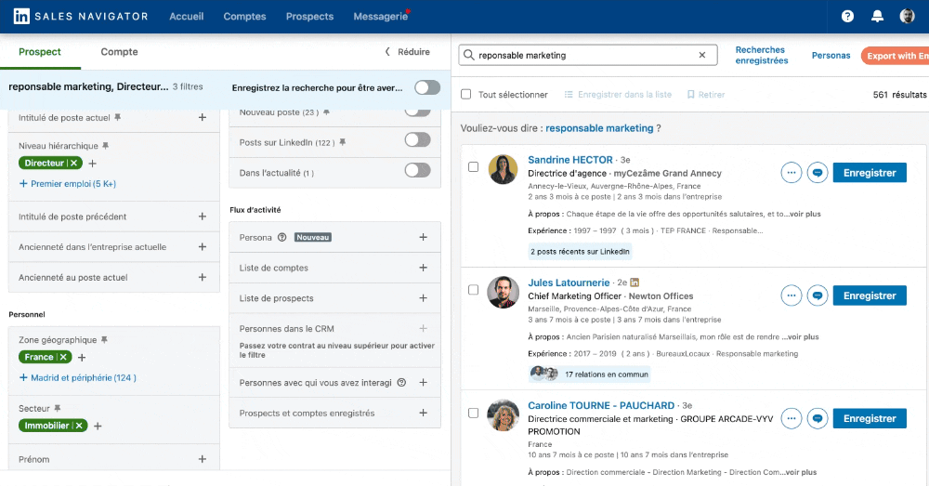Screen dimensions: 929x486
Task: Open the profile avatar menu in header
Action: (907, 16)
